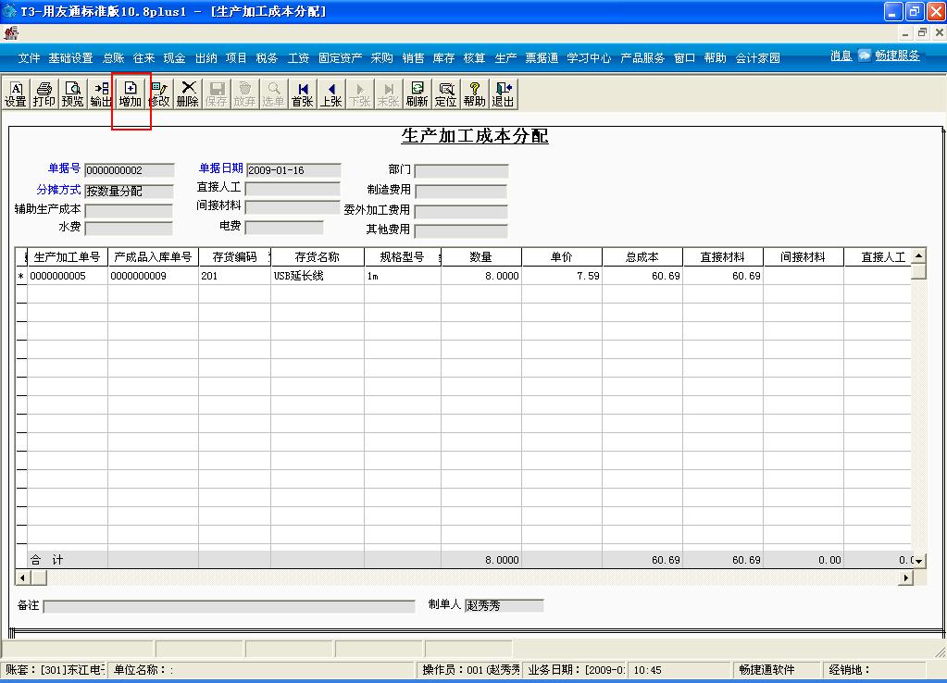The image size is (947, 683).
Task: Click the 打印 (Print) icon
Action: [x=44, y=93]
